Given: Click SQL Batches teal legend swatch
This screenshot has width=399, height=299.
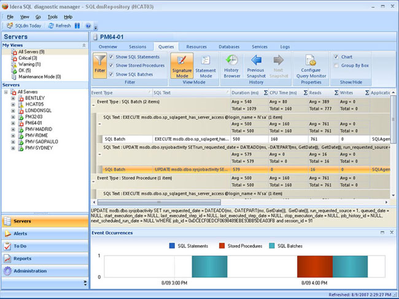Looking at the screenshot, I should coord(272,246).
